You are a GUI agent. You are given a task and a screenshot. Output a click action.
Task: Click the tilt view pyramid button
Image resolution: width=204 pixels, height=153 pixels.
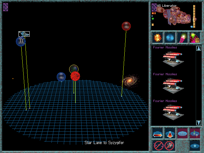click(x=170, y=134)
